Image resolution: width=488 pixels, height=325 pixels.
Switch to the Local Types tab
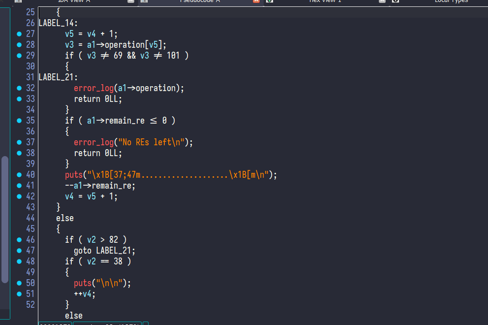pos(451,1)
